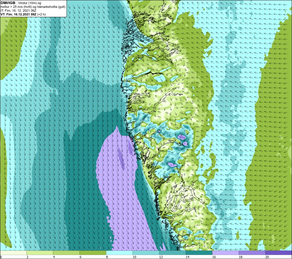Screen dimensions: 292x259
Task: Click the "DMI/IGB" bold title text
Action: tap(8, 3)
